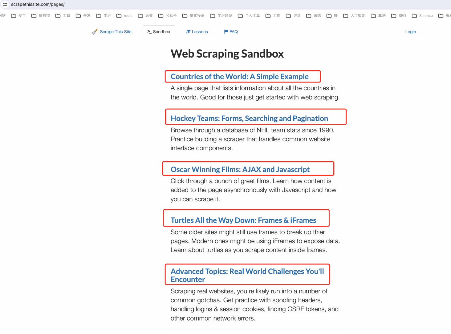Open the 人工智能 bookmark folder
Screen dimensions: 451x334
(354, 16)
